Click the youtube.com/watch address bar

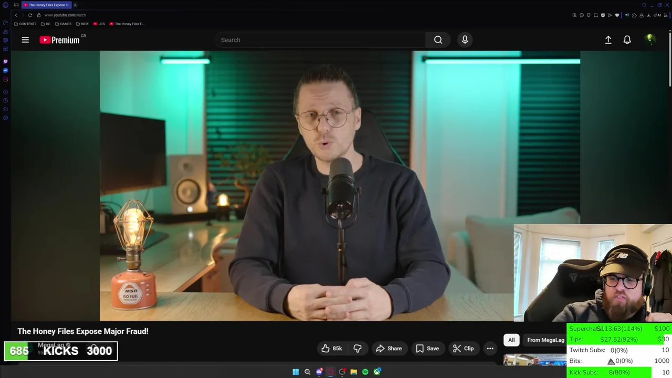coord(65,15)
